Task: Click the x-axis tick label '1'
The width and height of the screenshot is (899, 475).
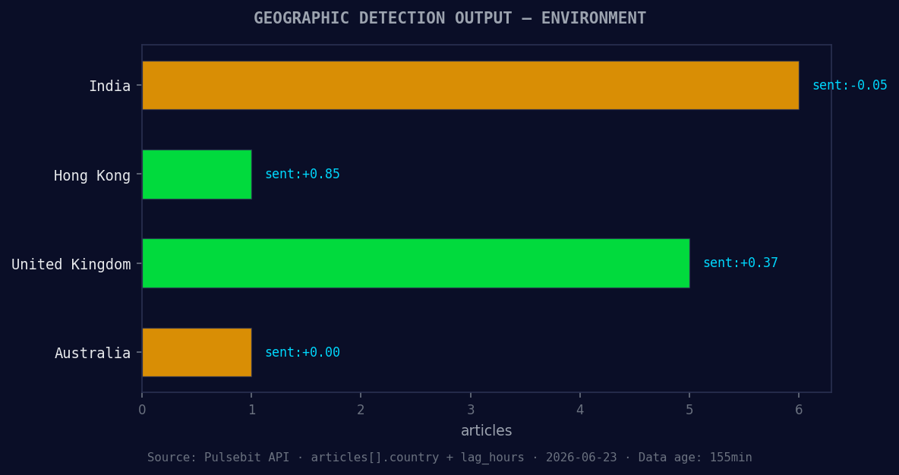Action: tap(251, 411)
